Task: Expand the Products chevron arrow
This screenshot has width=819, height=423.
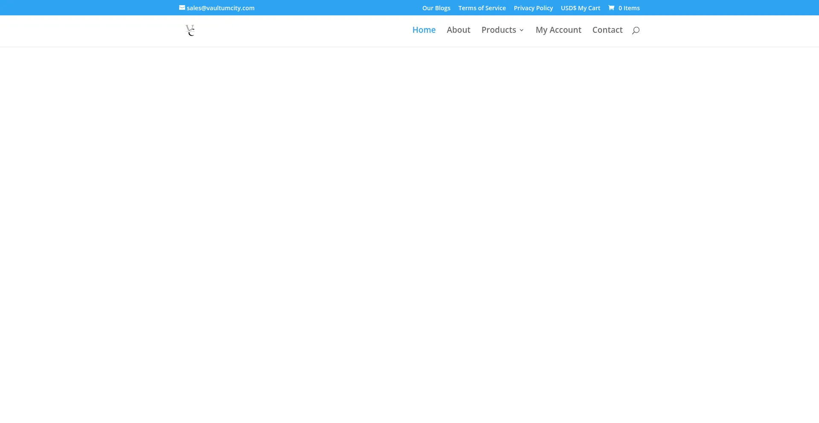Action: tap(522, 30)
